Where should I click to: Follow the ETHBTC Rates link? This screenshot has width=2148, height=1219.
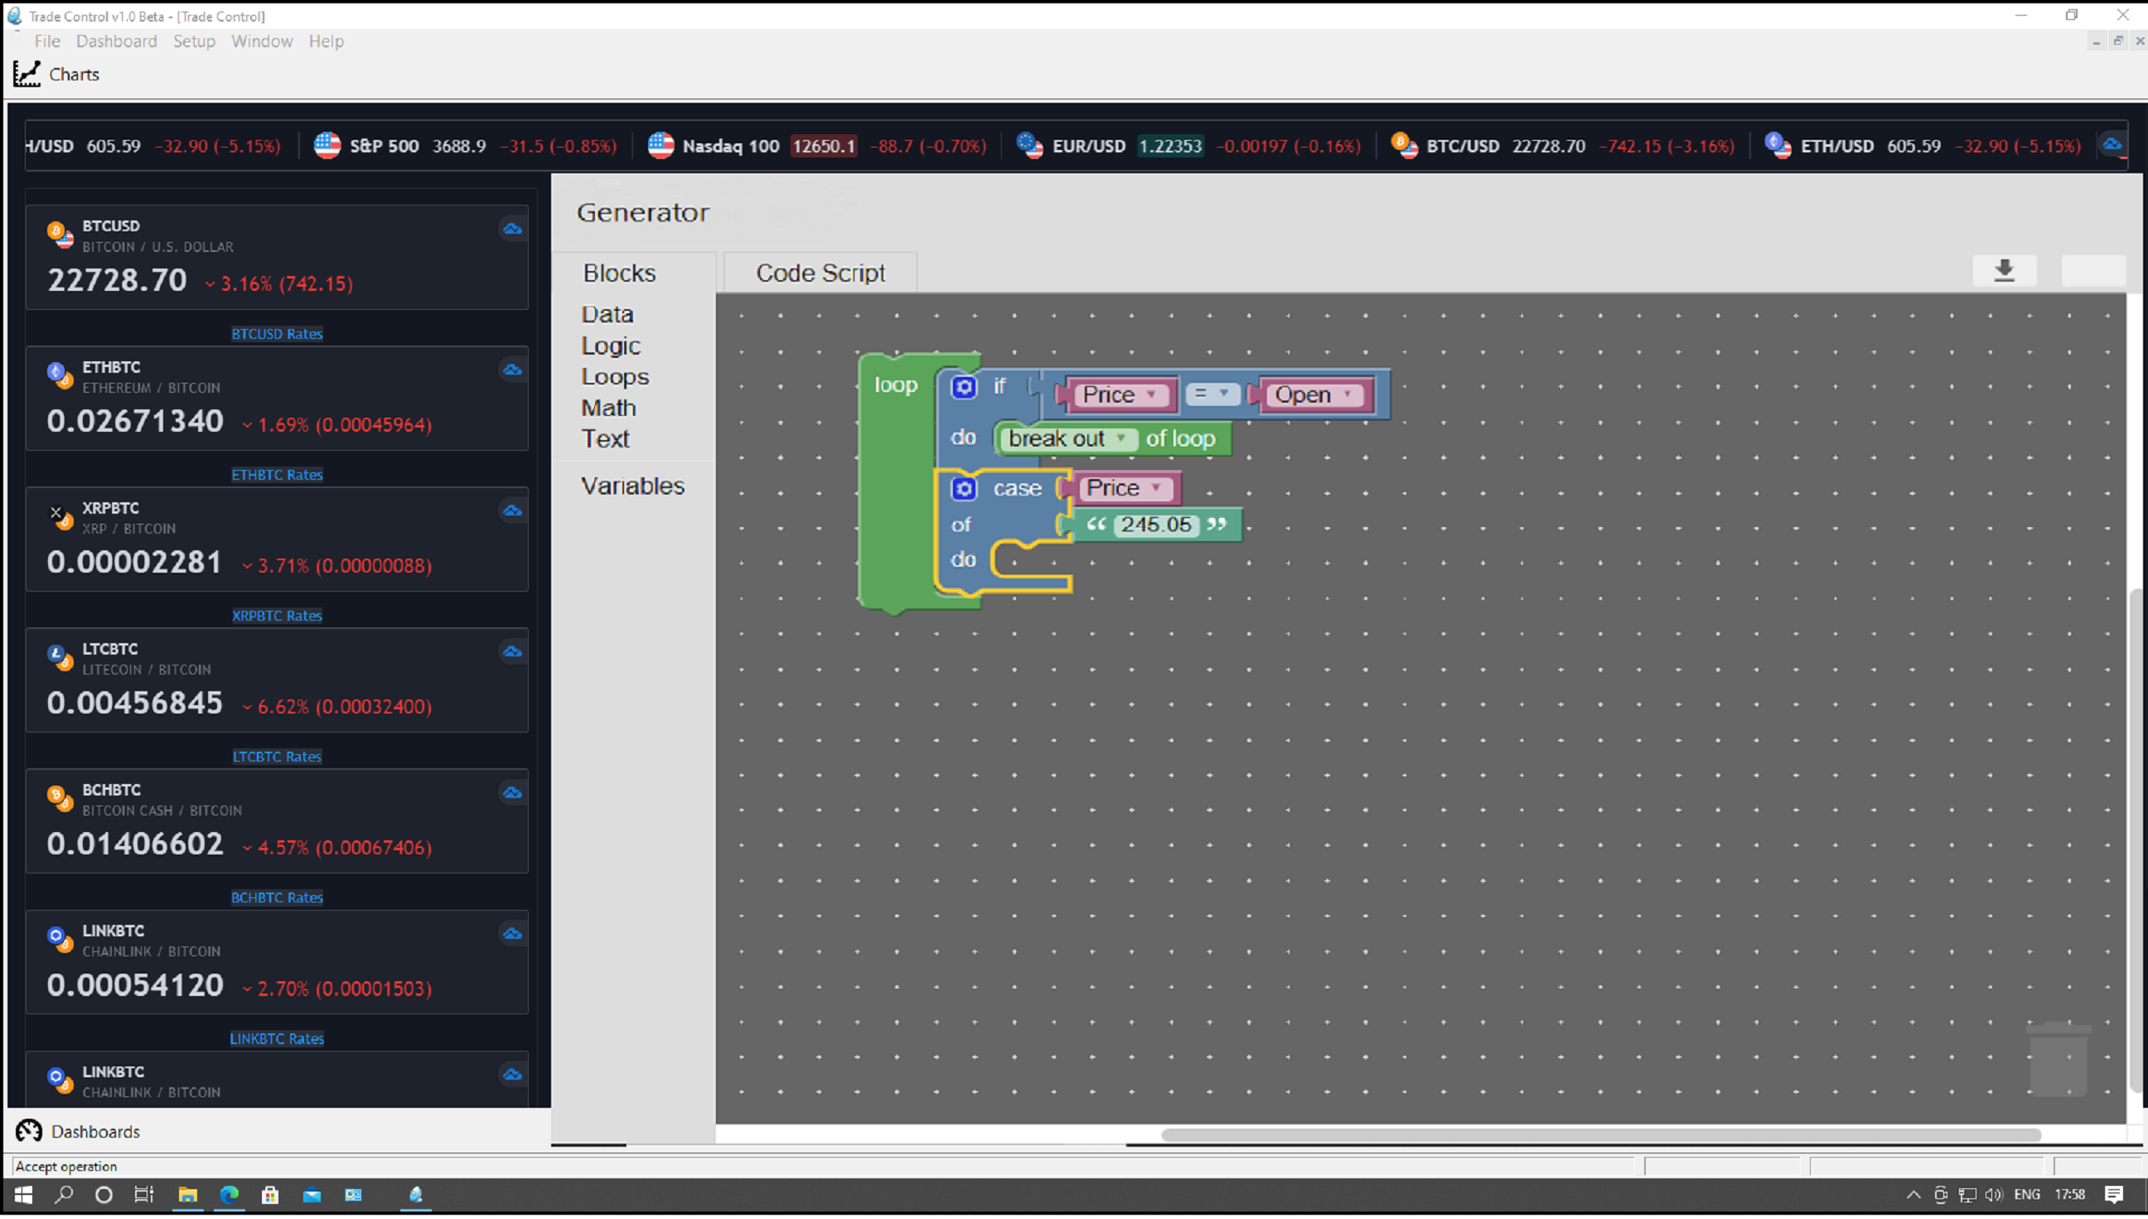coord(277,475)
